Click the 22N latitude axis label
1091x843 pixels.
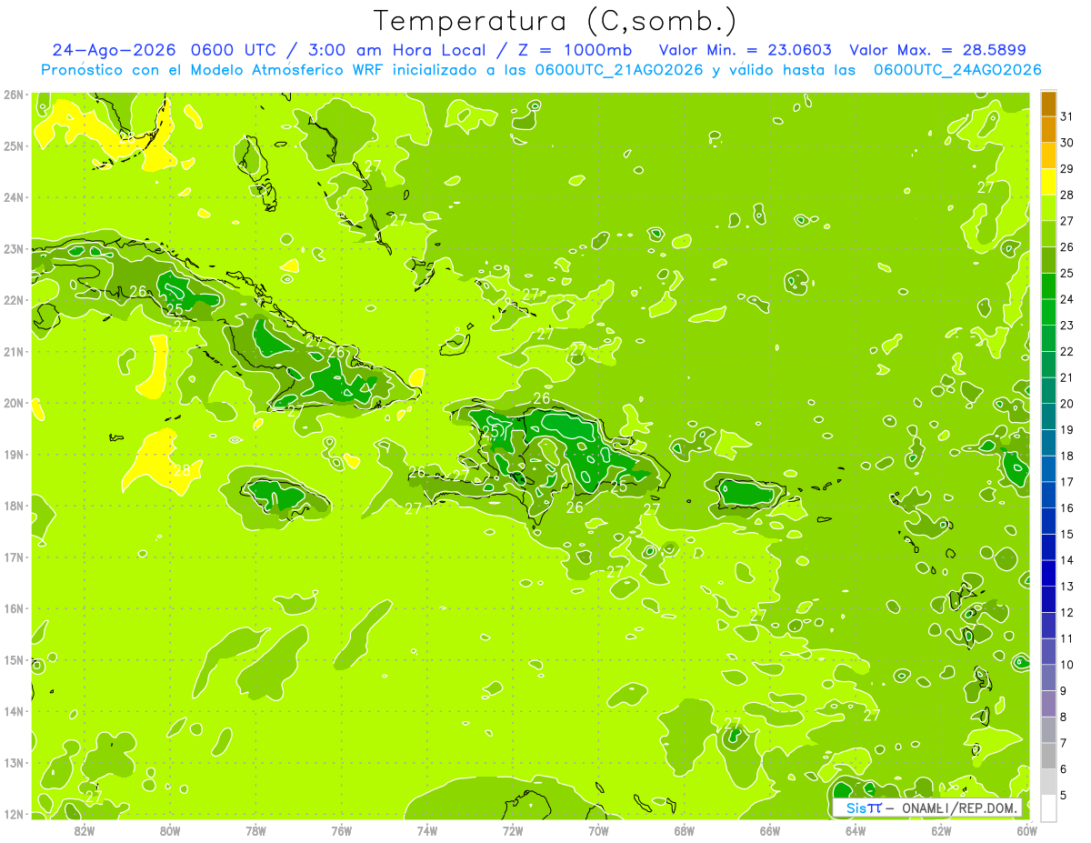click(14, 300)
